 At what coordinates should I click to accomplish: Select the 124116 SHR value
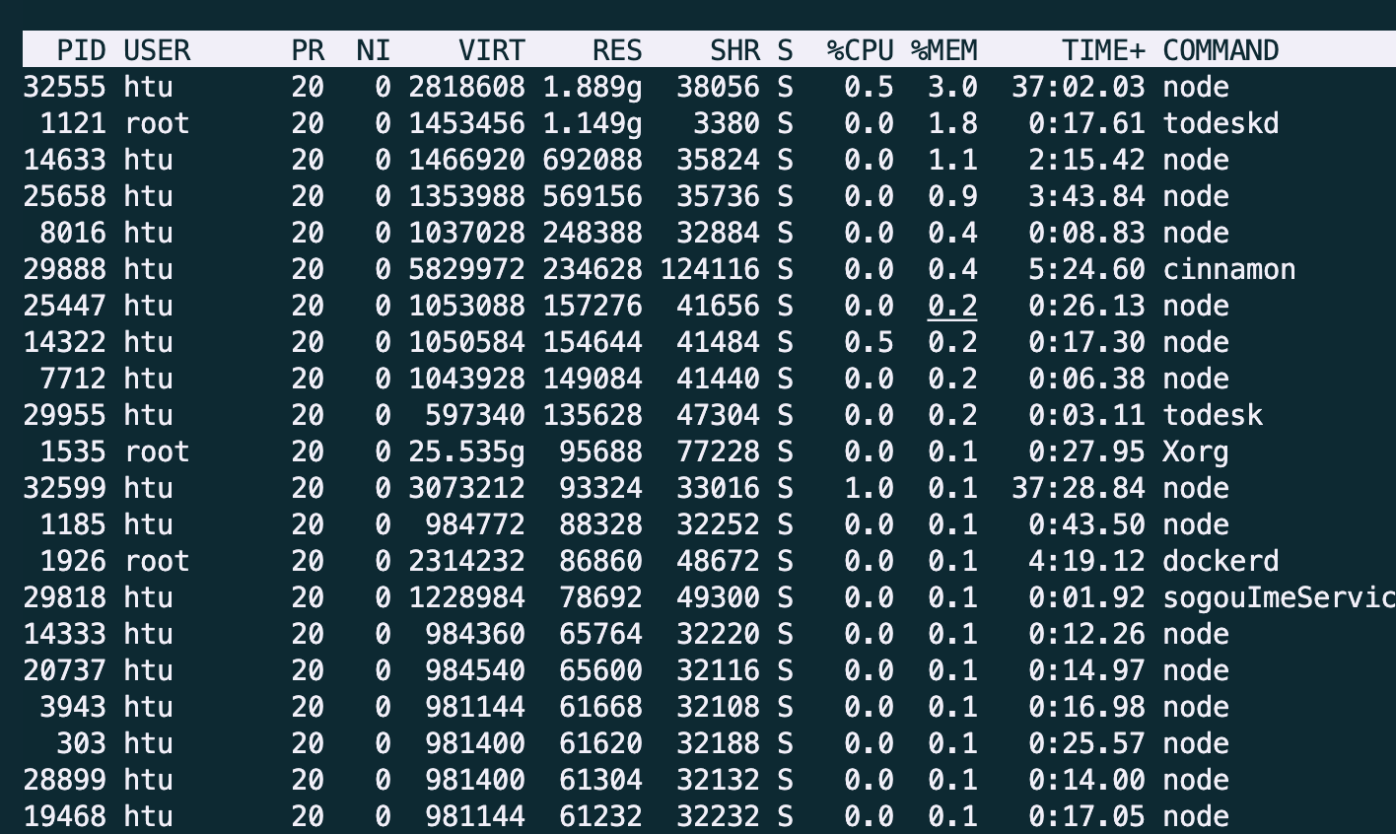pos(710,269)
